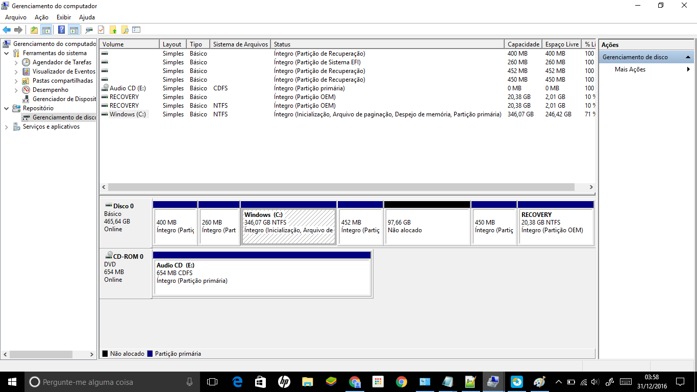Click the document checkmark toolbar icon
697x392 pixels.
(x=101, y=30)
